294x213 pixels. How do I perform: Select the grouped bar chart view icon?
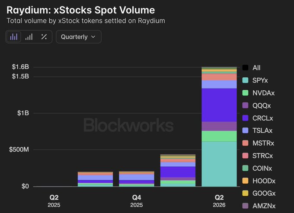click(x=14, y=37)
